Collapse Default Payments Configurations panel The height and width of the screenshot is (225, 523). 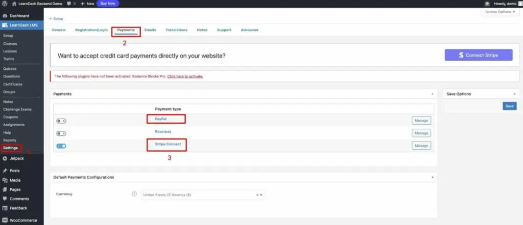pyautogui.click(x=433, y=177)
